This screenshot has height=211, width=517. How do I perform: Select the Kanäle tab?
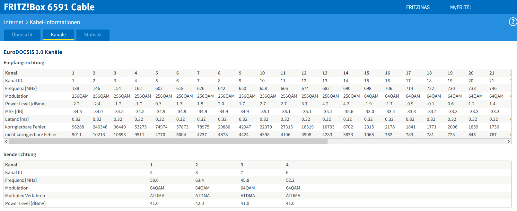tap(58, 35)
